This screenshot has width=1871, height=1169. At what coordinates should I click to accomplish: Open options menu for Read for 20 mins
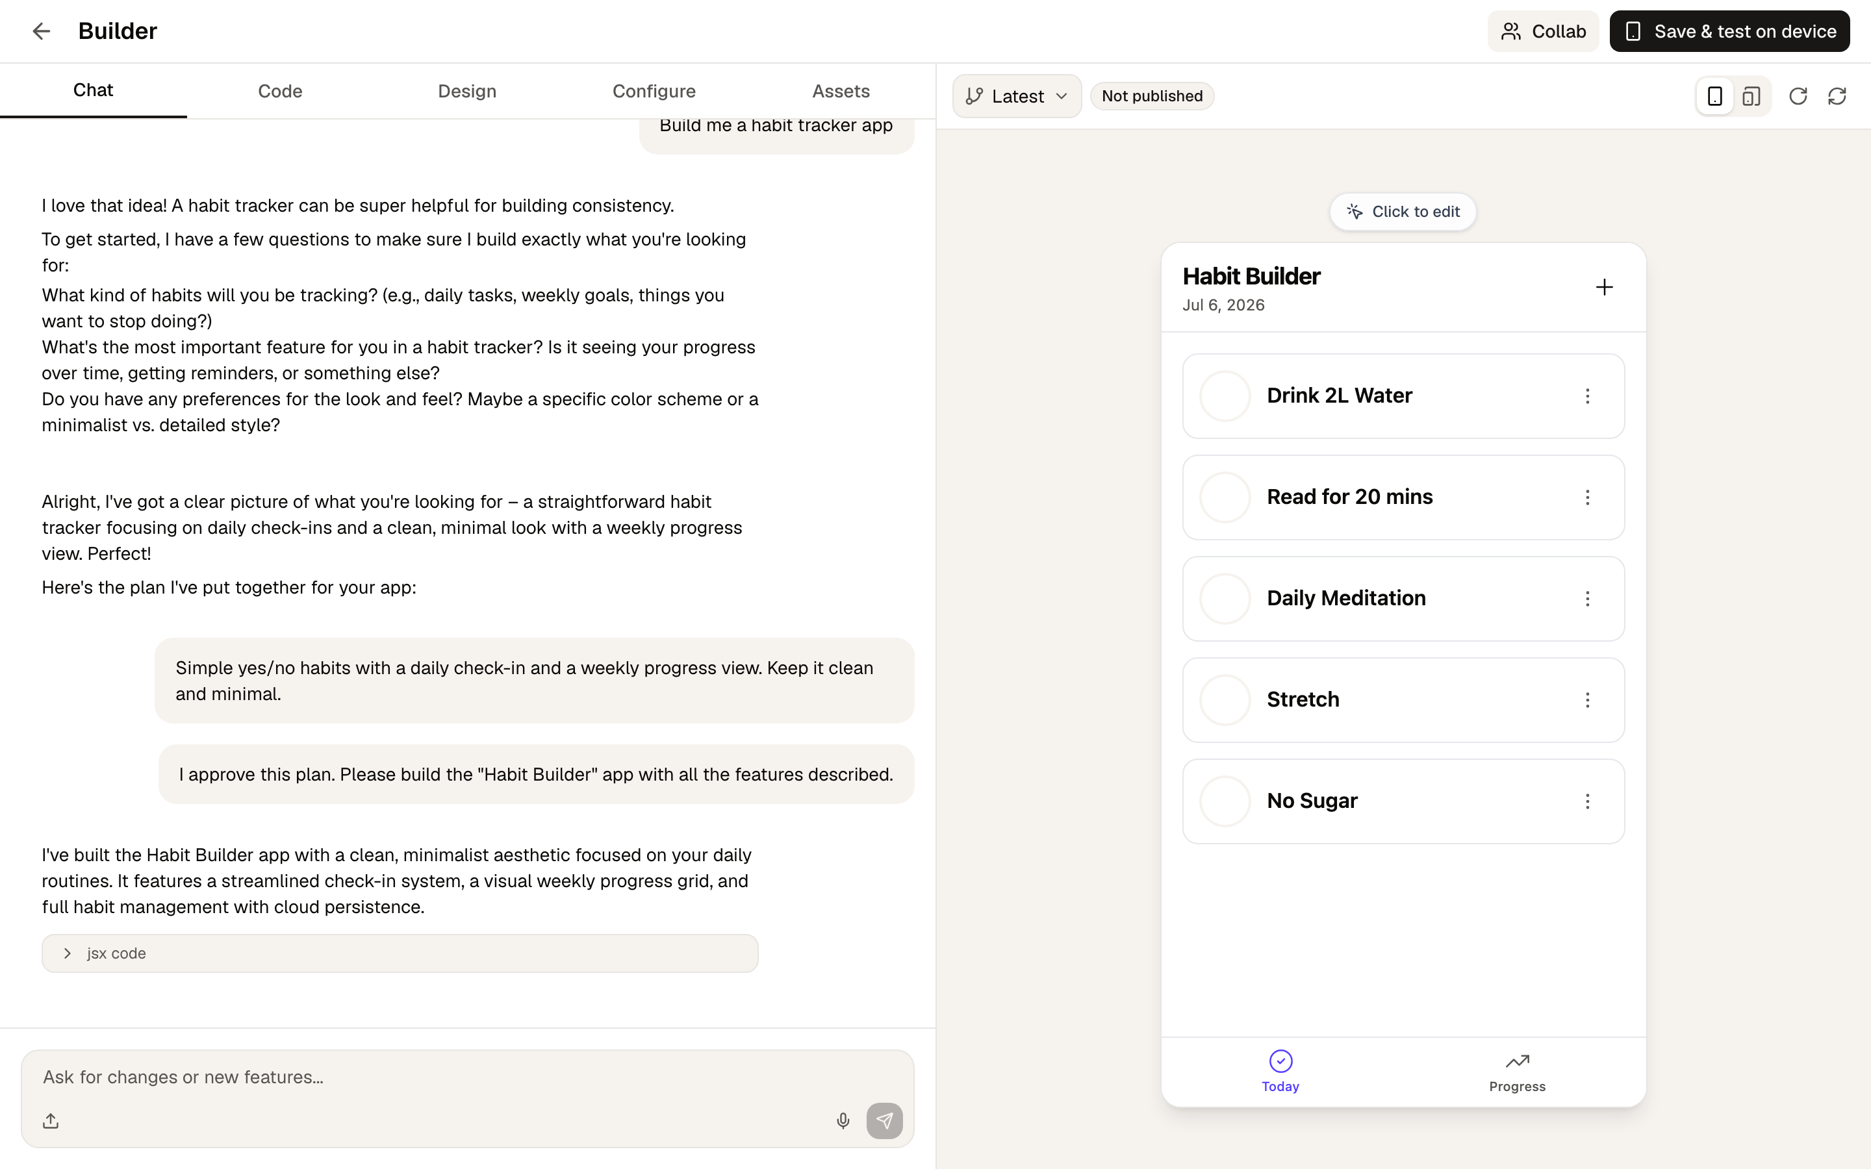click(1587, 497)
